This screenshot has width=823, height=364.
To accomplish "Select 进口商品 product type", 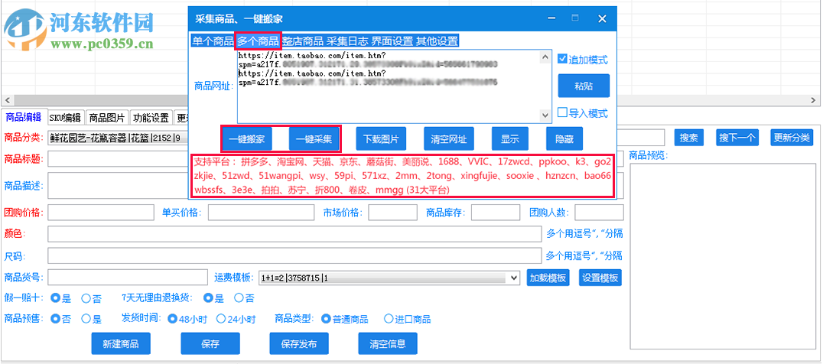I will [408, 319].
